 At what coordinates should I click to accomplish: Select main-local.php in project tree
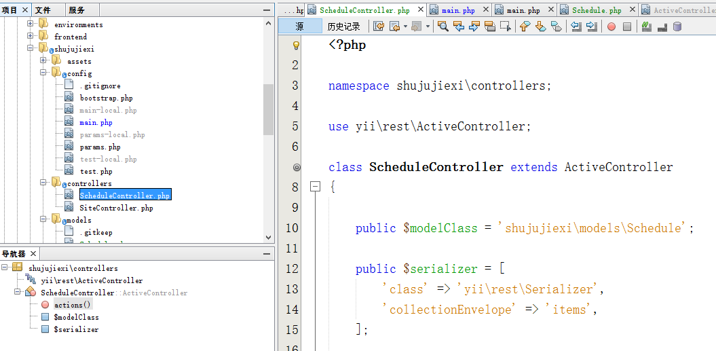click(x=108, y=110)
